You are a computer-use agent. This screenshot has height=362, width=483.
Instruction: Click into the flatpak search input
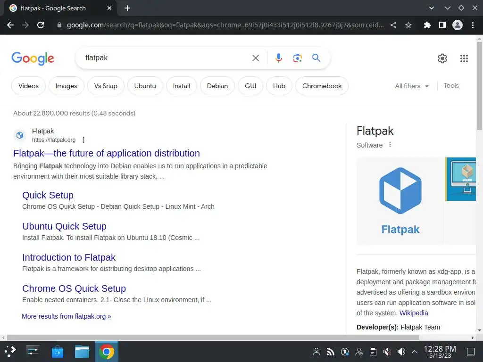(x=167, y=58)
